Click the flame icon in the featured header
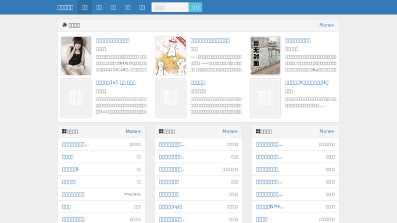Image resolution: width=397 pixels, height=223 pixels. pos(65,25)
